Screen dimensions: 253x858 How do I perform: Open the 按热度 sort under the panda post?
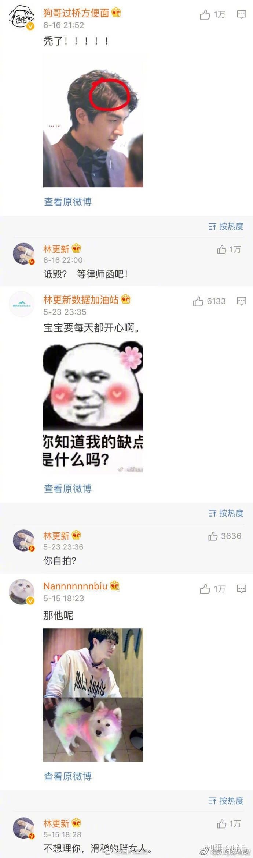(226, 513)
